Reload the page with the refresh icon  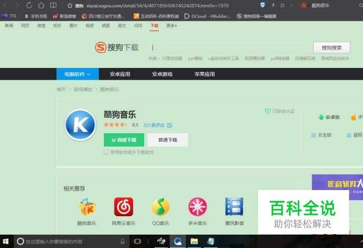[29, 5]
